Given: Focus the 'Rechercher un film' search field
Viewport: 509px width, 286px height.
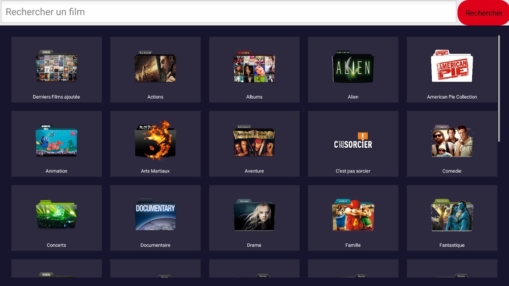Looking at the screenshot, I should 229,12.
